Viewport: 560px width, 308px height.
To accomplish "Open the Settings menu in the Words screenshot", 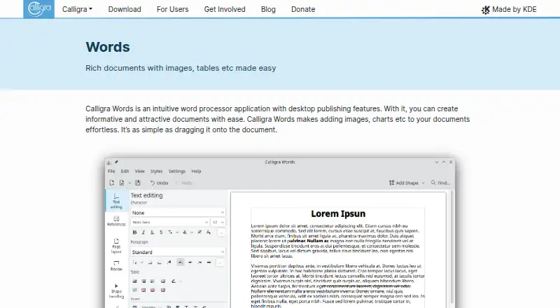I will 177,171.
